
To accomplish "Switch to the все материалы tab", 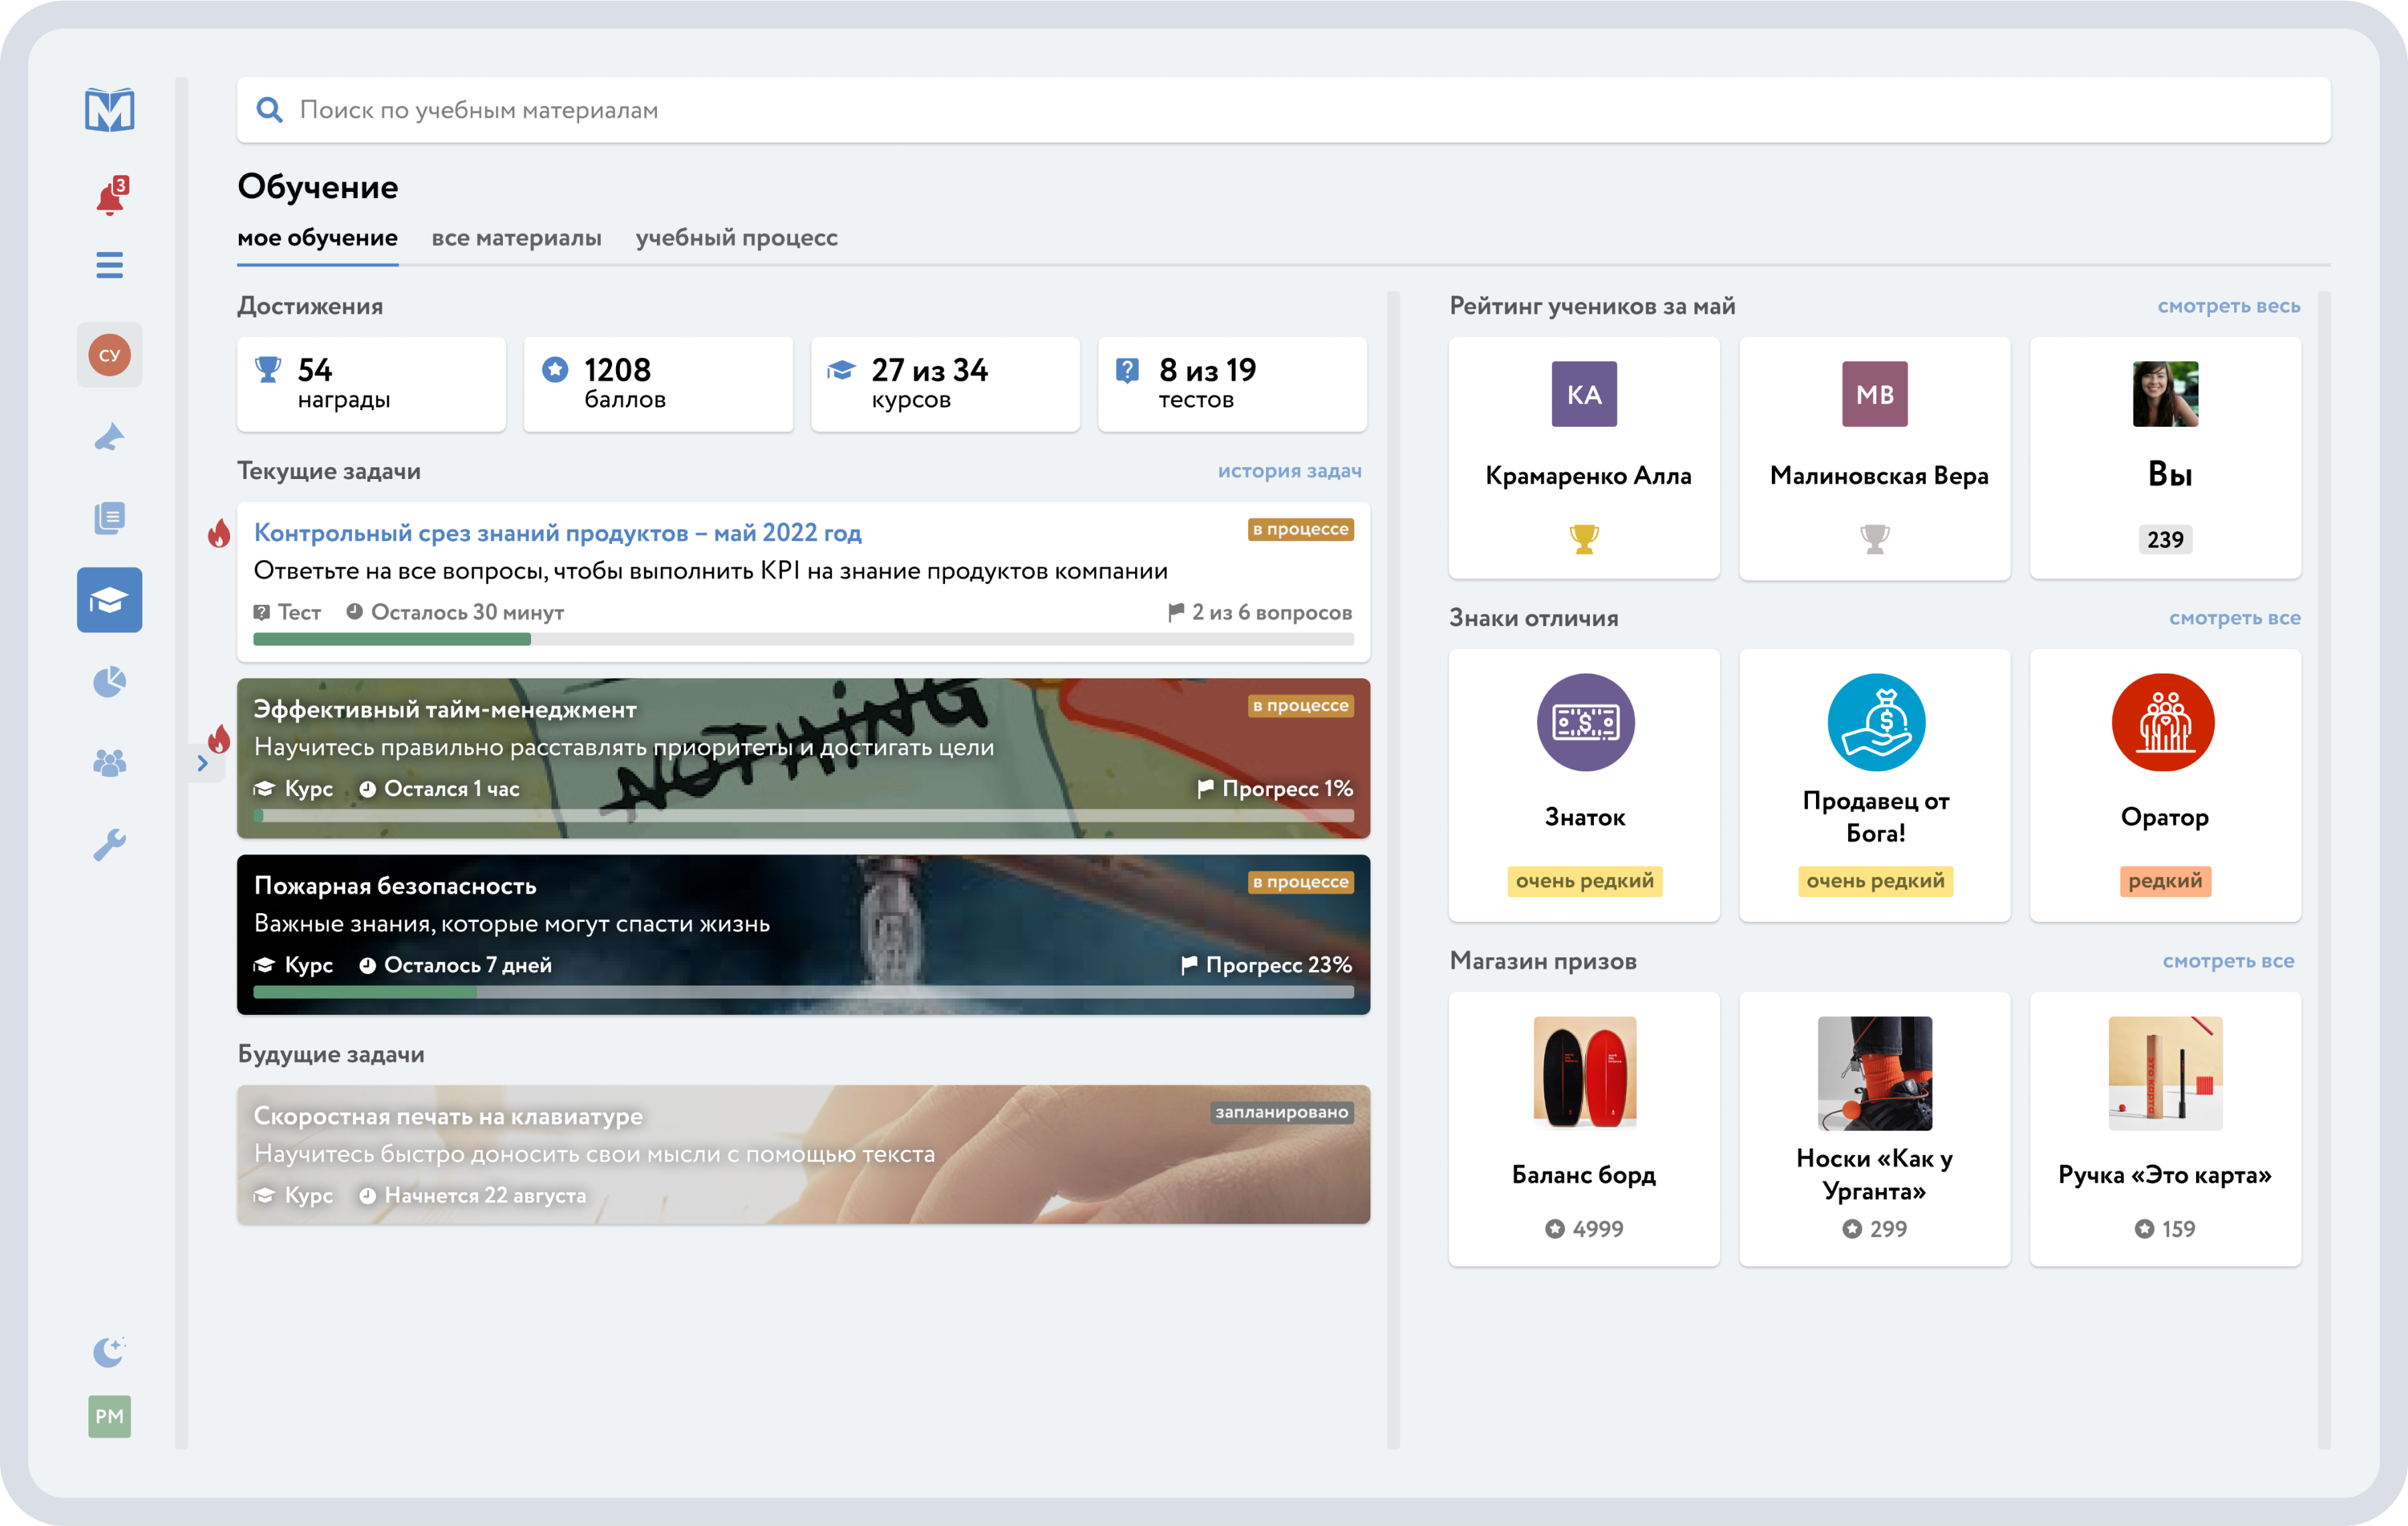I will pos(516,238).
